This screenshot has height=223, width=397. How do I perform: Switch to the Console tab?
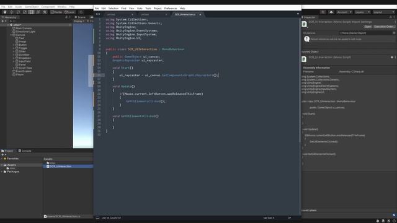pyautogui.click(x=25, y=151)
